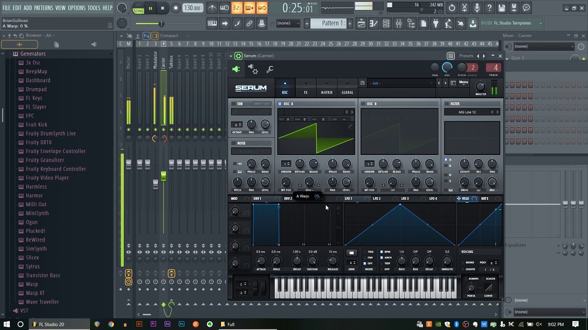Open the Serum Menu dropdown

(x=464, y=82)
